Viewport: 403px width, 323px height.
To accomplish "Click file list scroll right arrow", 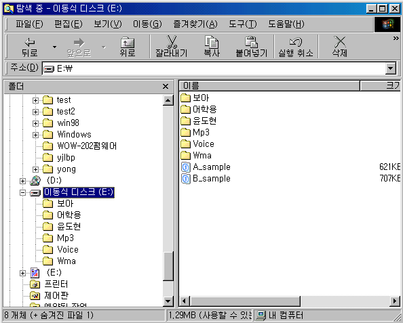I will [395, 301].
